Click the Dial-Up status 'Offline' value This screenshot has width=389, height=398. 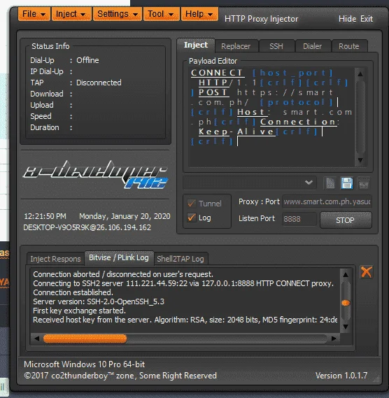pyautogui.click(x=87, y=60)
